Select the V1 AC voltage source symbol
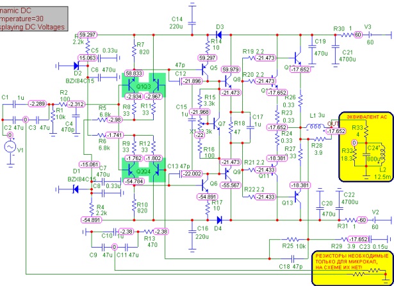Image resolution: width=394 pixels, height=286 pixels. (10, 147)
